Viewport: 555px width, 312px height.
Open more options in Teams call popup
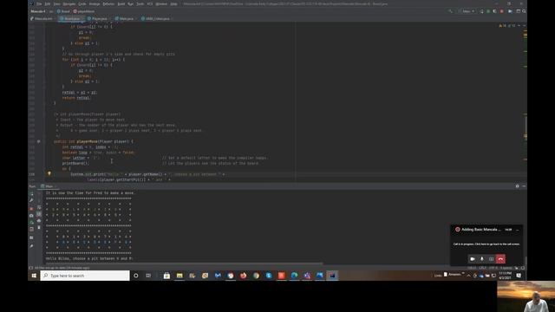[x=517, y=230]
